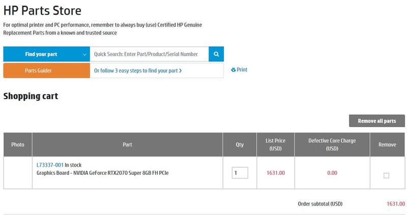
Task: Click the chevron arrow after find your part
Action: coord(181,71)
